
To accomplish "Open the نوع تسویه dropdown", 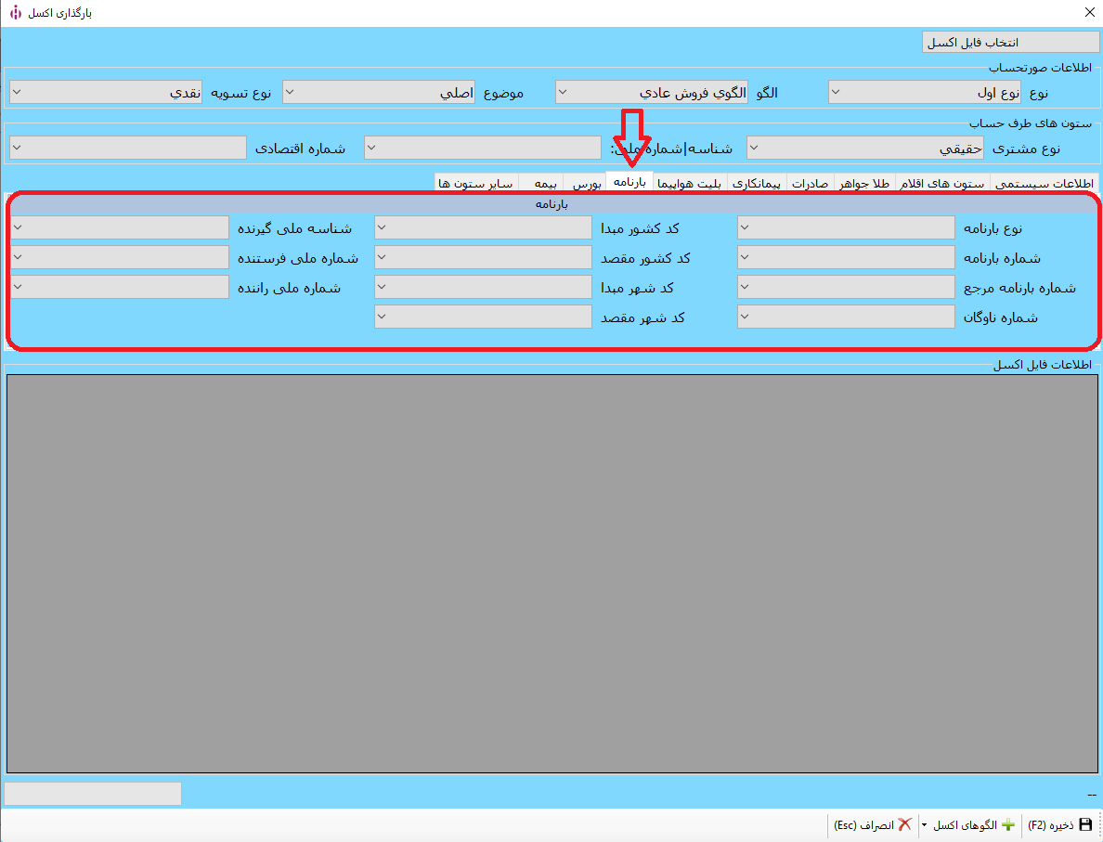I will (106, 93).
